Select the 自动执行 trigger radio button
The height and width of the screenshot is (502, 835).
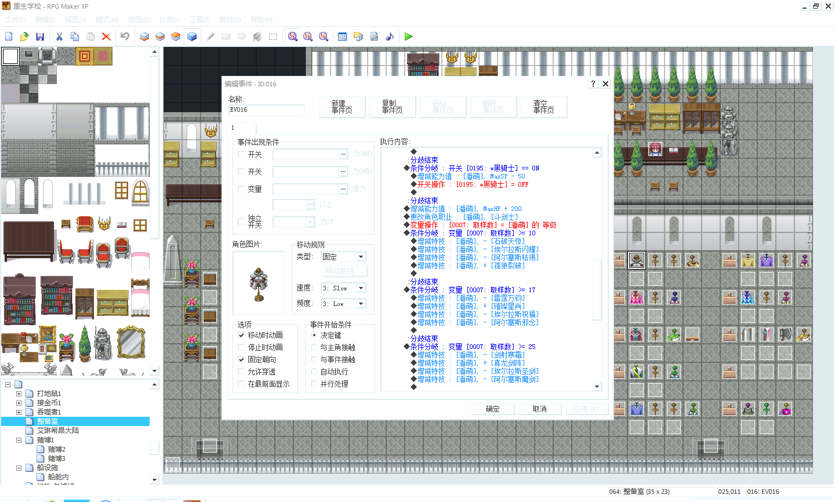pos(314,372)
